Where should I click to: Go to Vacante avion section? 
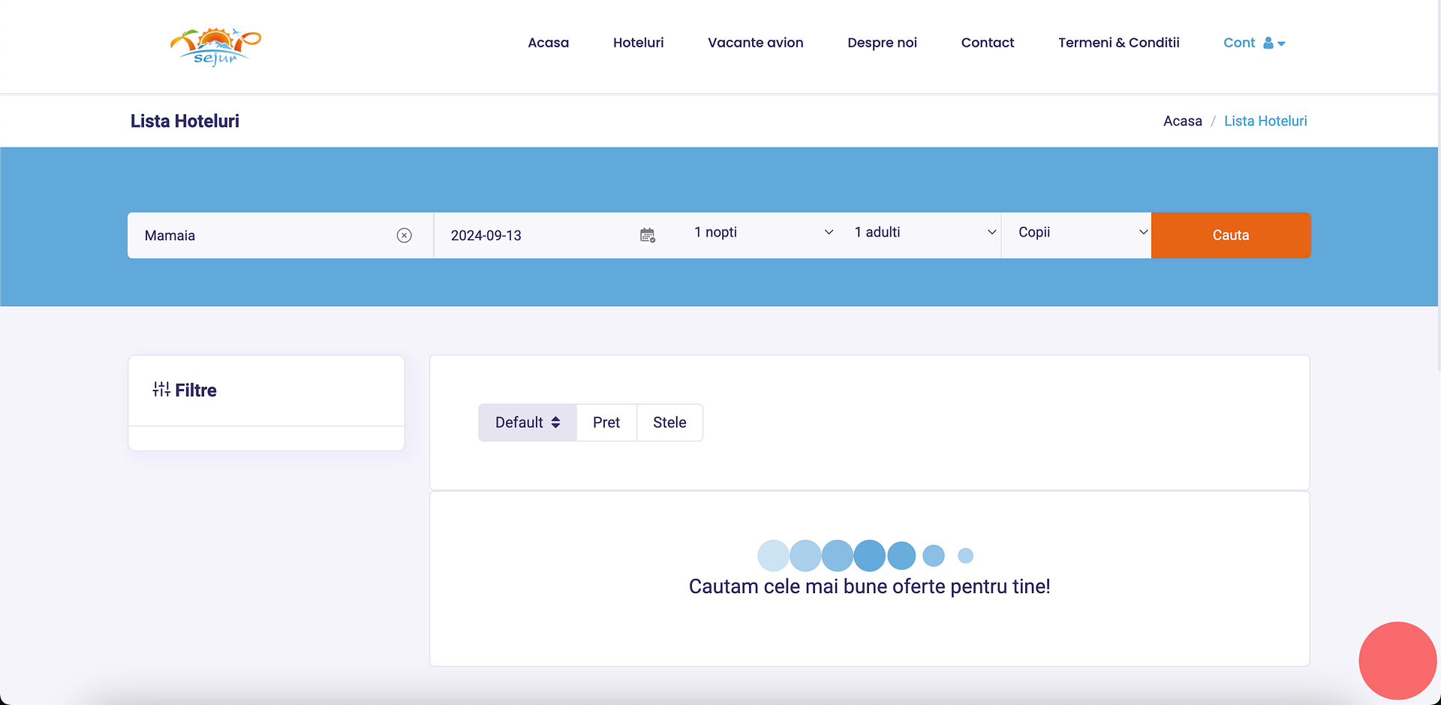click(x=755, y=43)
